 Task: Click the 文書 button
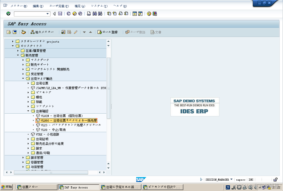pos(156,32)
